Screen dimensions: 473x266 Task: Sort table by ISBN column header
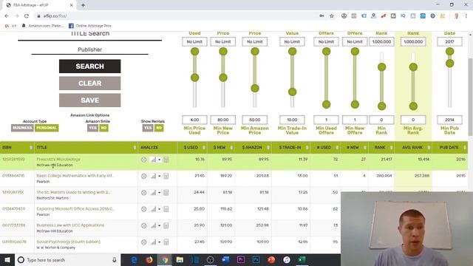[x=17, y=148]
